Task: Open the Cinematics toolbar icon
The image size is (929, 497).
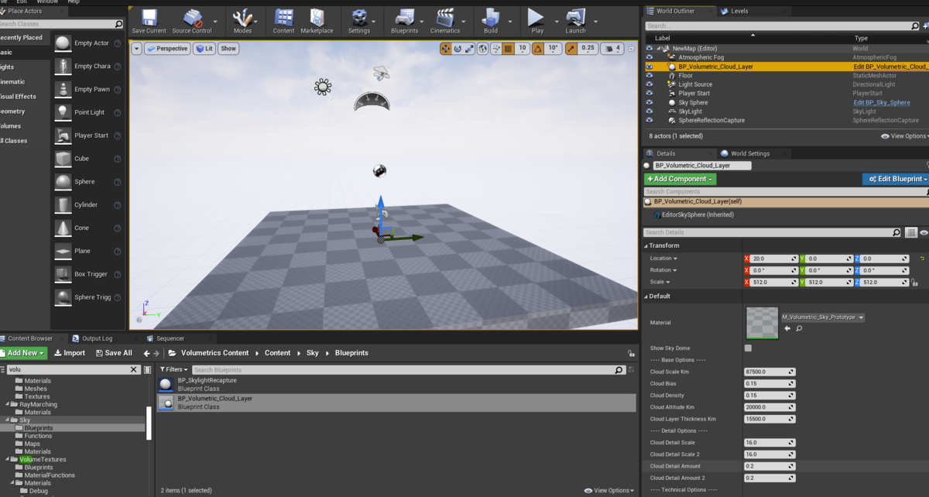Action: pyautogui.click(x=445, y=21)
